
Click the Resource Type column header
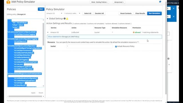100,28
